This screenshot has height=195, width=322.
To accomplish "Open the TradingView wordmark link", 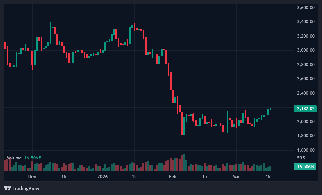I will tap(26, 188).
